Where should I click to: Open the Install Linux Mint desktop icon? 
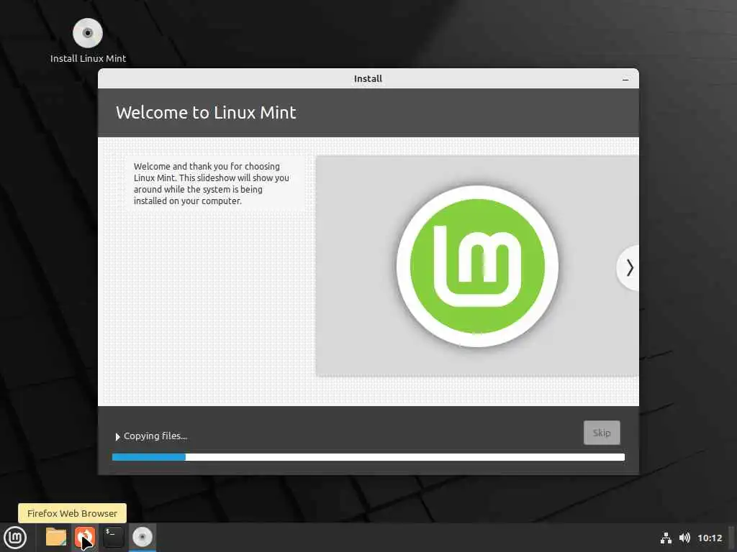click(x=88, y=41)
